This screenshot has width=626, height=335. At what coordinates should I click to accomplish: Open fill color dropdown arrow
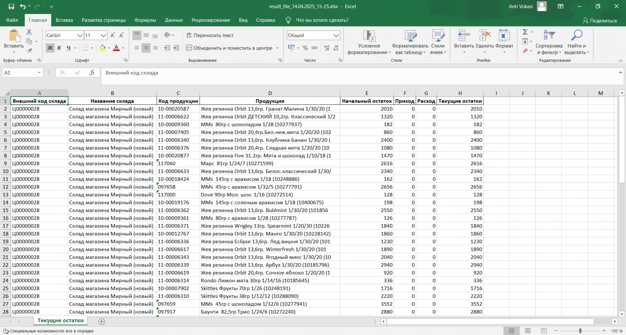tap(109, 48)
